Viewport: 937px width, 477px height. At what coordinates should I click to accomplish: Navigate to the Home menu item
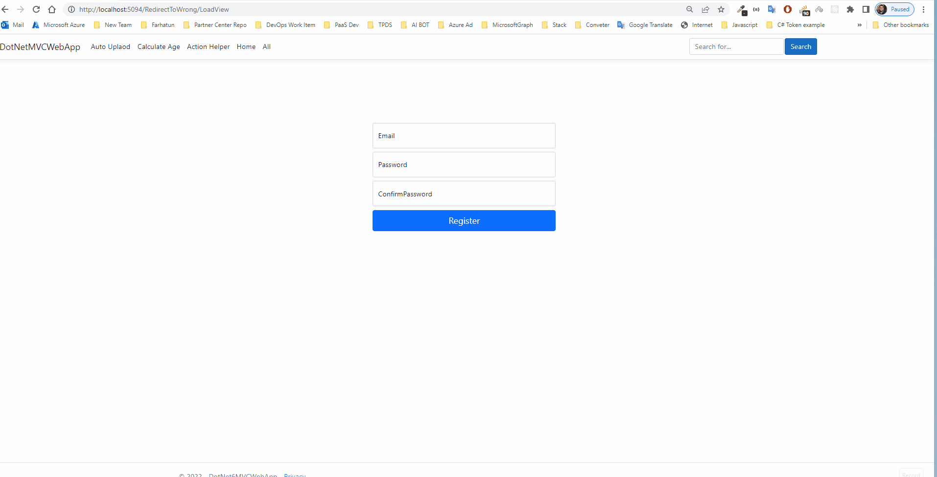(246, 47)
